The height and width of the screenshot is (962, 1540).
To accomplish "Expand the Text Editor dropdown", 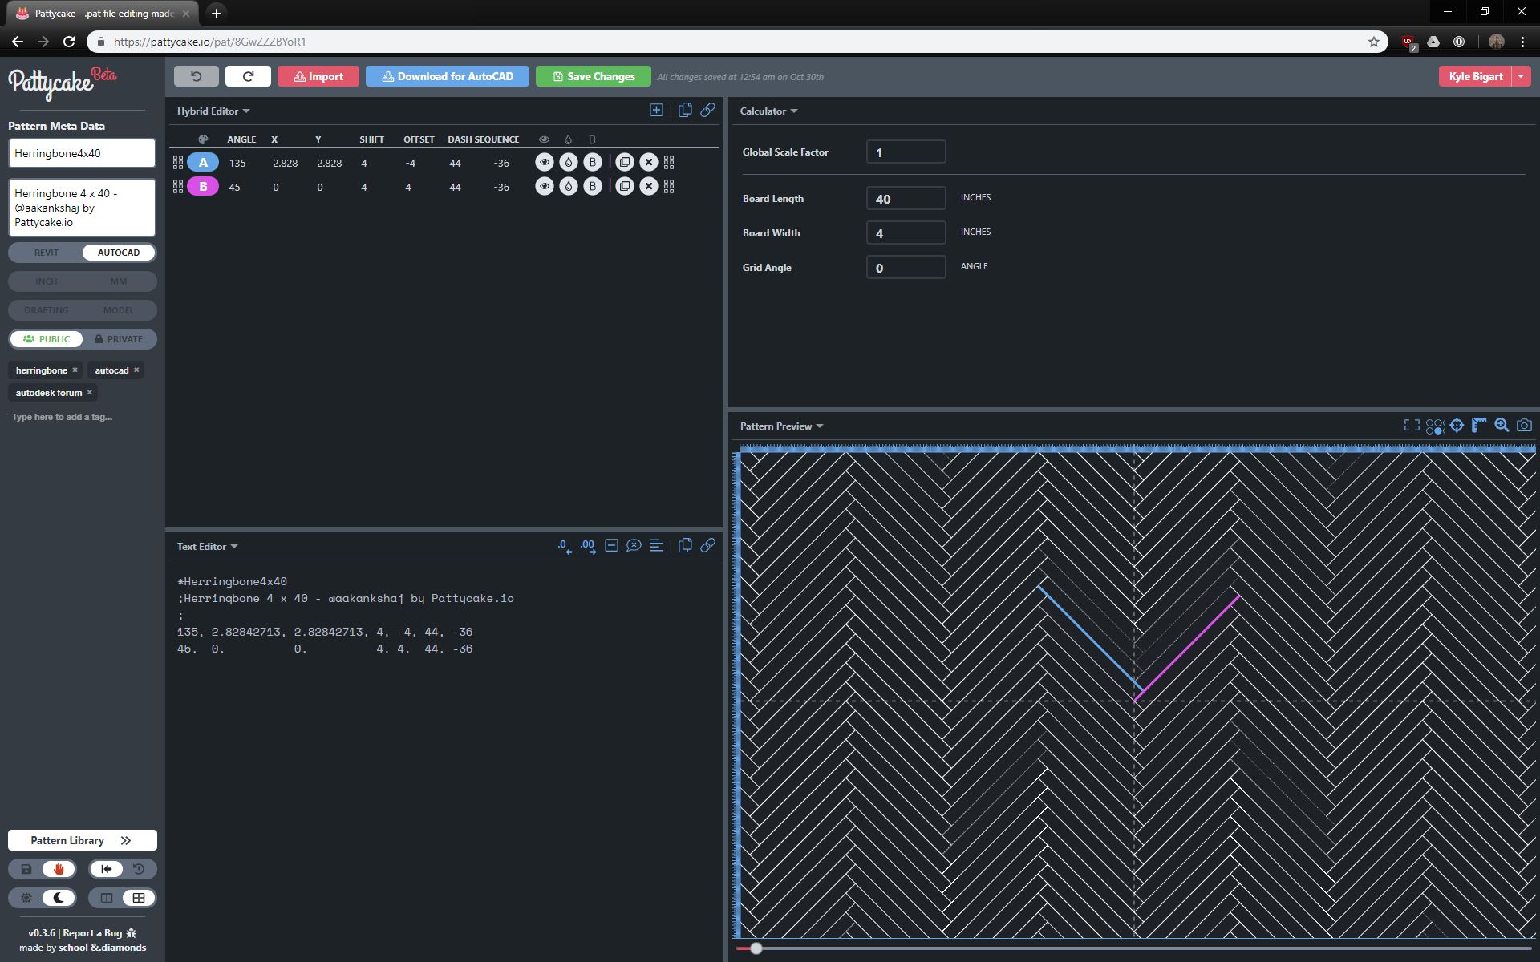I will 233,546.
